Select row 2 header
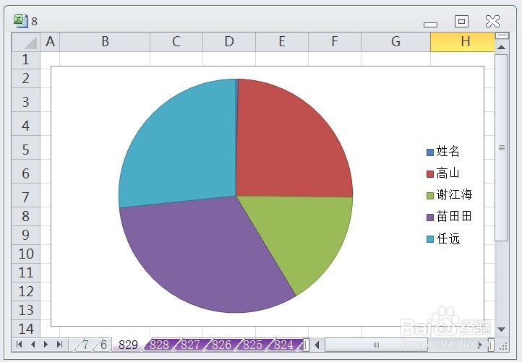The width and height of the screenshot is (522, 362). tap(25, 79)
